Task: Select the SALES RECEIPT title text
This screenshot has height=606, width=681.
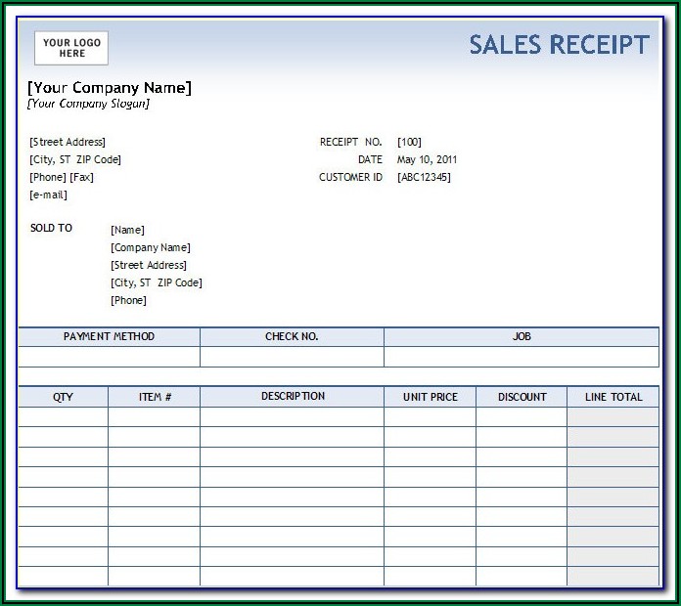Action: coord(559,45)
